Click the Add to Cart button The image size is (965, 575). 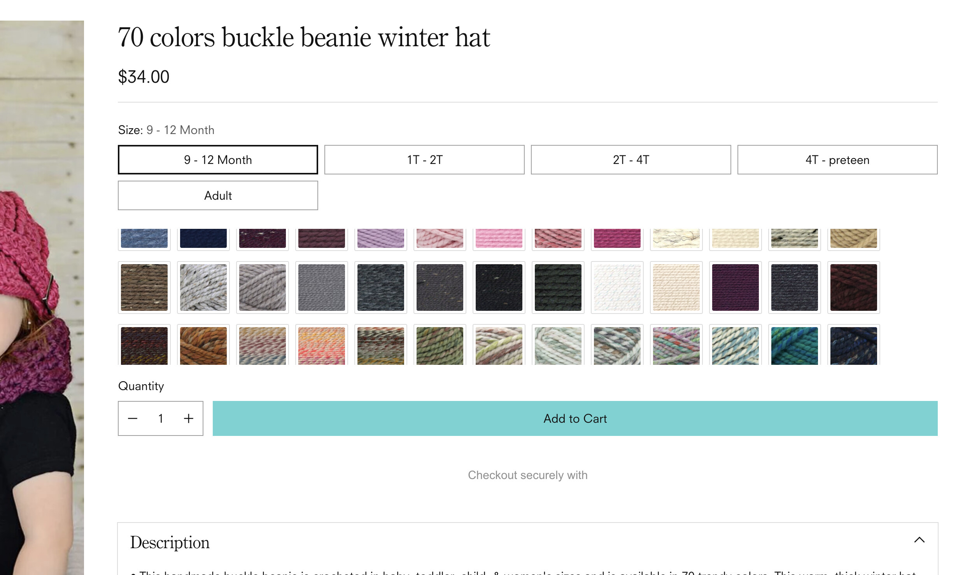[x=575, y=418]
